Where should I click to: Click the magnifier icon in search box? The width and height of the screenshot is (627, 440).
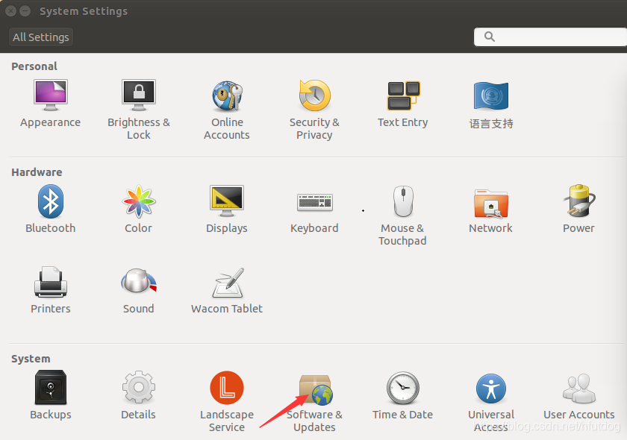[x=490, y=37]
